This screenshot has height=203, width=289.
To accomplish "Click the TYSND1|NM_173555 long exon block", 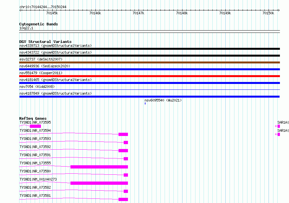I will point(99,167).
